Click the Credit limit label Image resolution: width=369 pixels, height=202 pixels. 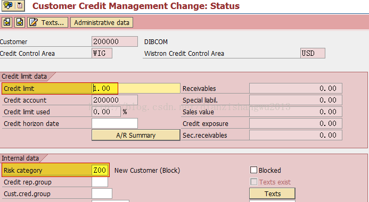tap(19, 89)
